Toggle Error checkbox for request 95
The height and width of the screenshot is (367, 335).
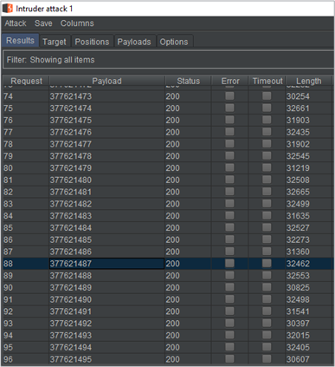pos(229,347)
